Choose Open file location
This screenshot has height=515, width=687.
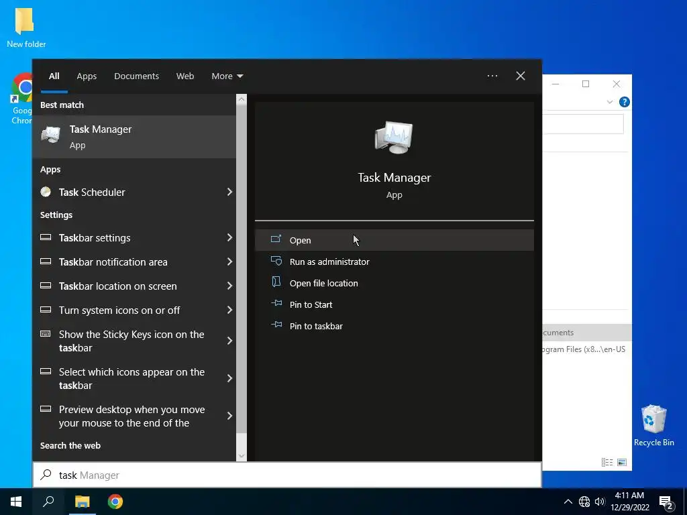click(x=394, y=283)
